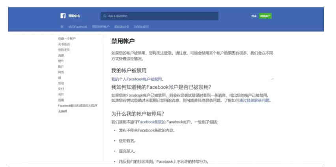Open the 管理您的帐户 navigation tab
Viewport: 336px width, 167px height.
coord(101,27)
